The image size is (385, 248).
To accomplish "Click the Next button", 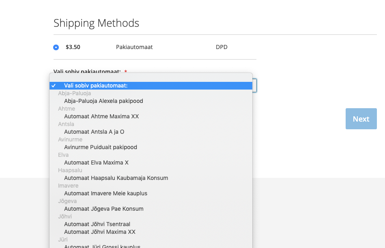I will [x=361, y=119].
